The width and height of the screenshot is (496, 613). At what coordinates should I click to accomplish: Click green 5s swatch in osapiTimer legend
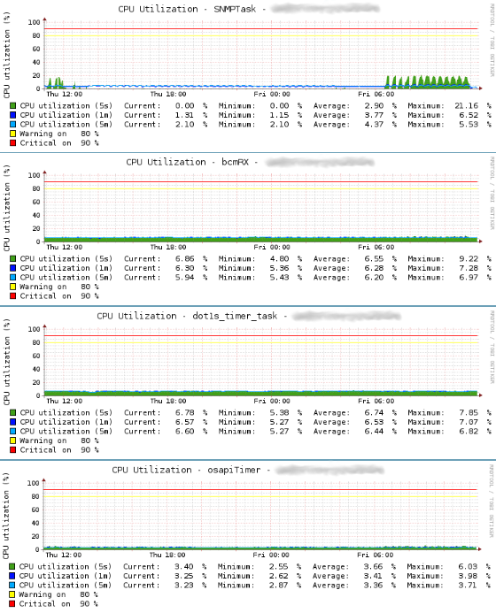12,566
